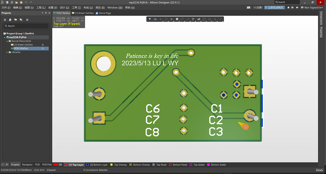Screen dimensions: 326x174
Task: Click the selection filter funnel icon
Action: (150, 19)
